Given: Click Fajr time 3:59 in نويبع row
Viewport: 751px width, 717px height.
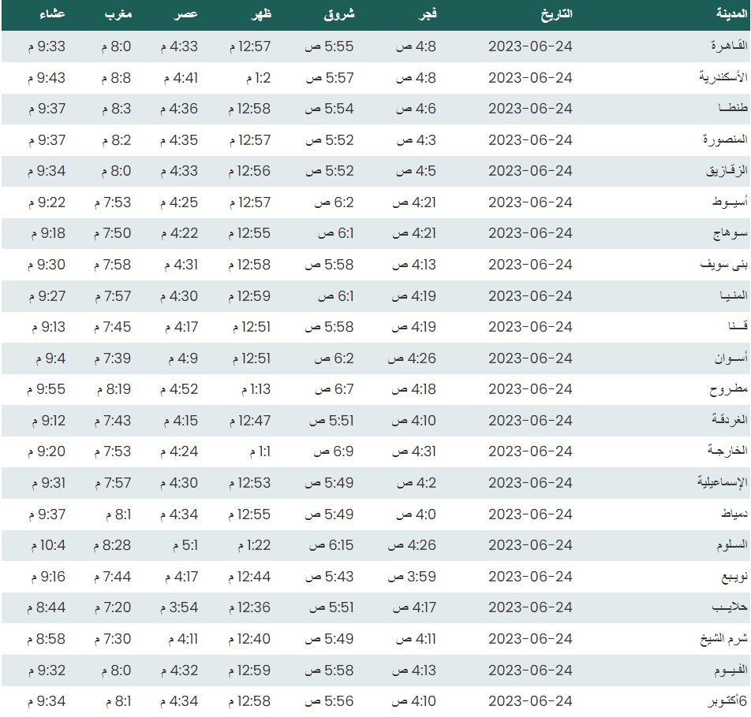Looking at the screenshot, I should click(x=411, y=577).
